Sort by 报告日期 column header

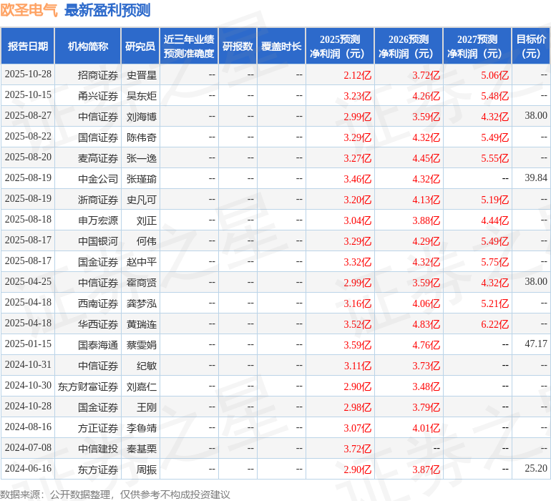(28, 47)
